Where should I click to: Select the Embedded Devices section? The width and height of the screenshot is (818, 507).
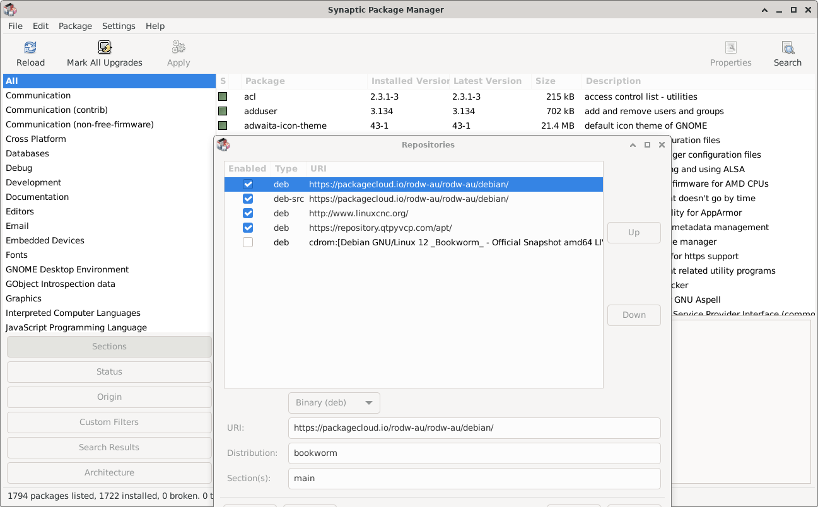(x=109, y=240)
